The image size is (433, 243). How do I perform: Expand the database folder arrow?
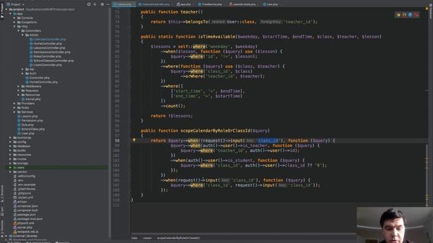pyautogui.click(x=11, y=146)
